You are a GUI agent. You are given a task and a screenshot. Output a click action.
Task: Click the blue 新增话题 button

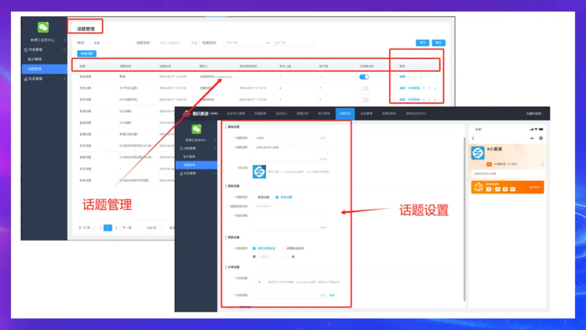(87, 54)
